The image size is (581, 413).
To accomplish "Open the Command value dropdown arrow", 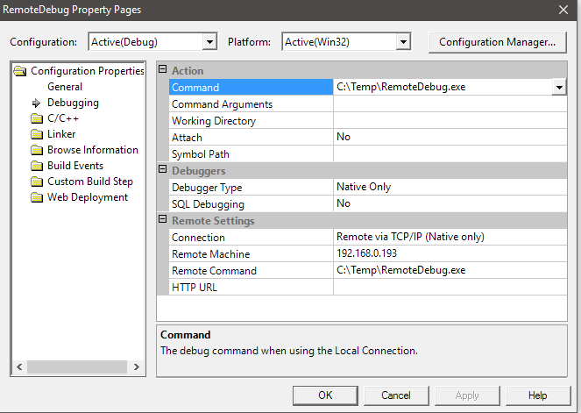I will (x=558, y=87).
